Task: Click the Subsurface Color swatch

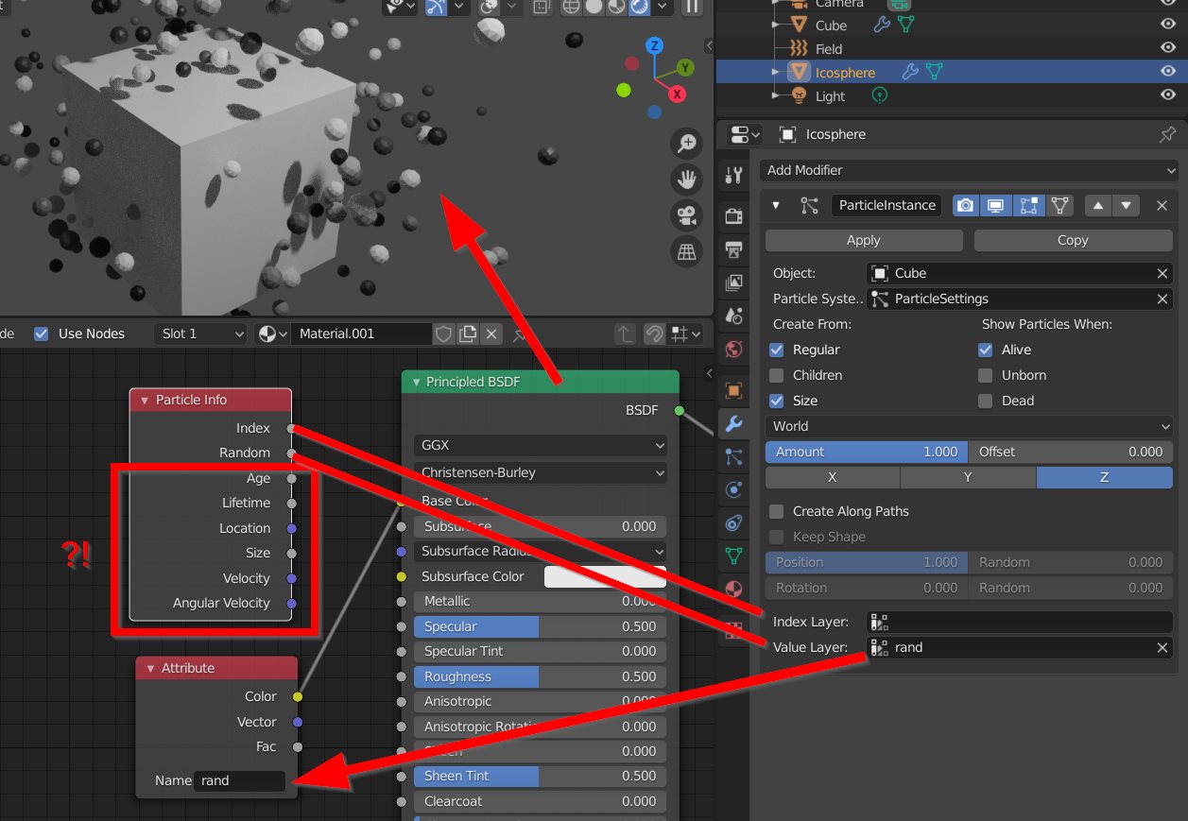Action: 605,576
